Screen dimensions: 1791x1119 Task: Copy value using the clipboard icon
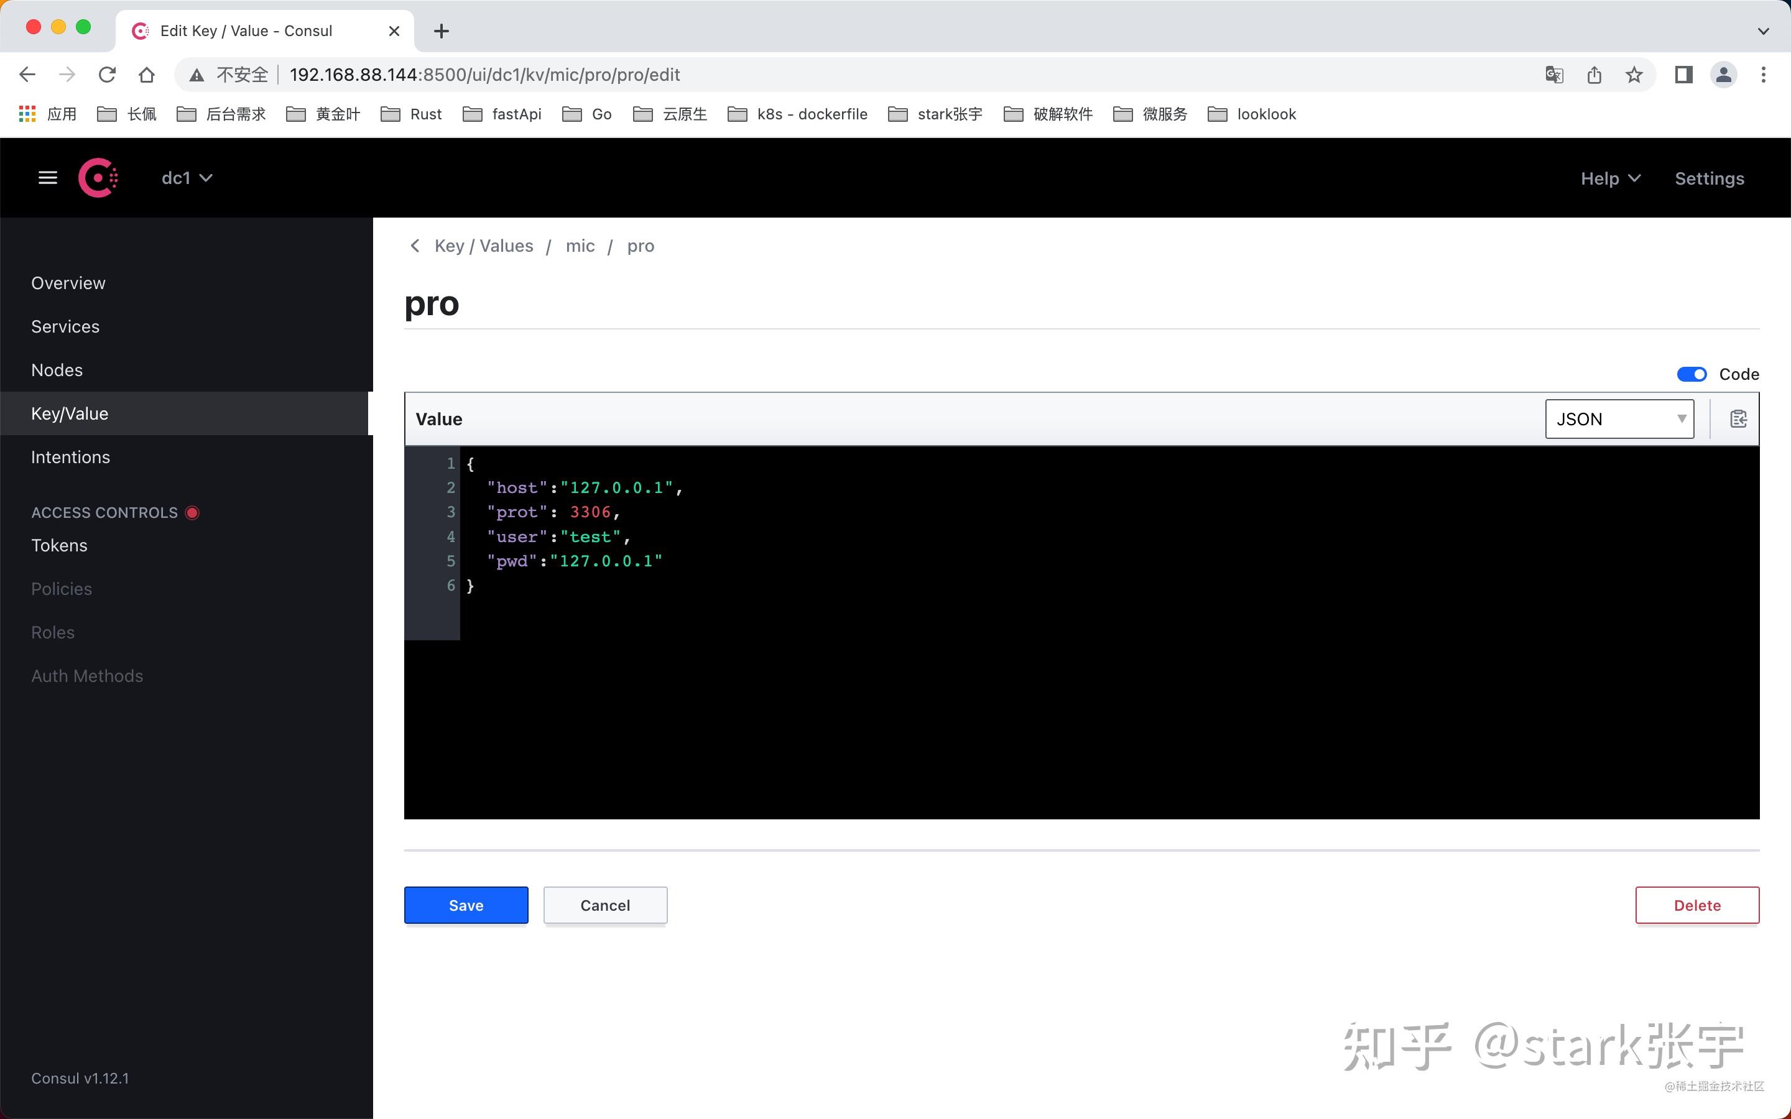tap(1738, 419)
